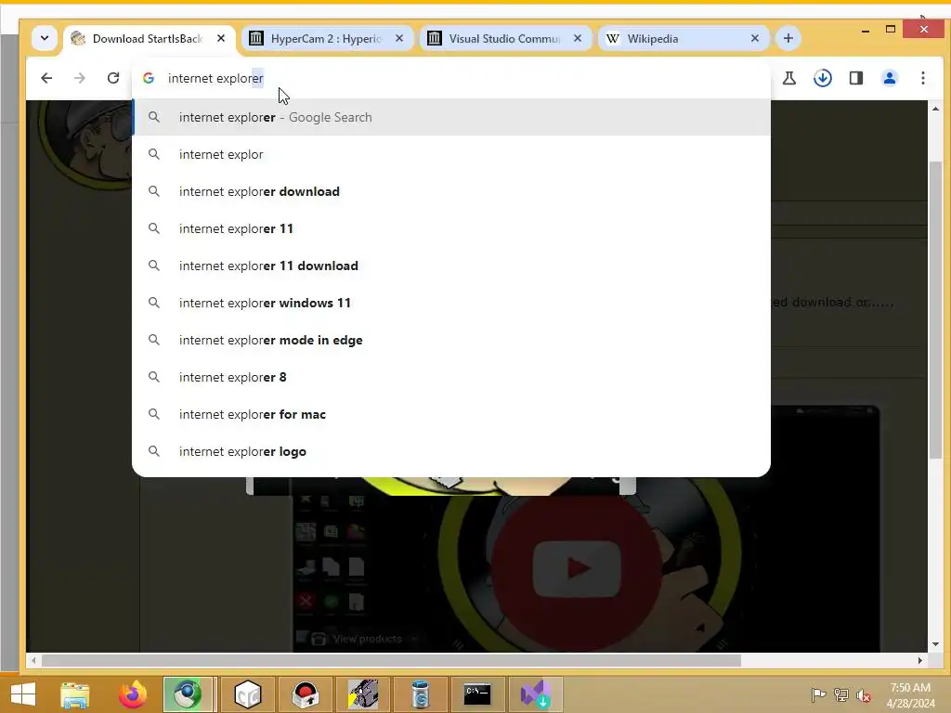The height and width of the screenshot is (713, 951).
Task: Open the white cube app in taskbar
Action: tap(247, 694)
